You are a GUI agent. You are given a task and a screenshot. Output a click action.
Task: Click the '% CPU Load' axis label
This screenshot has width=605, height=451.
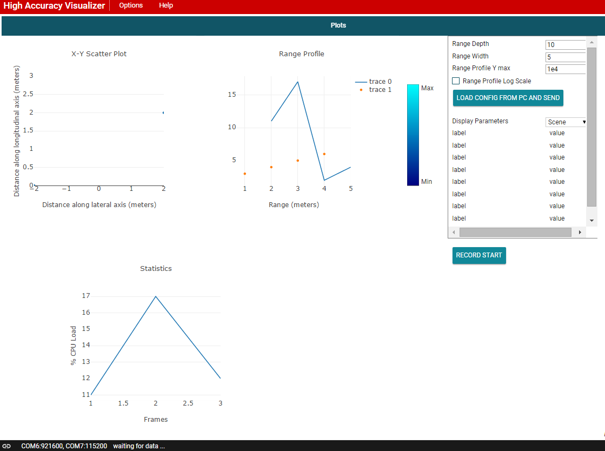(74, 346)
